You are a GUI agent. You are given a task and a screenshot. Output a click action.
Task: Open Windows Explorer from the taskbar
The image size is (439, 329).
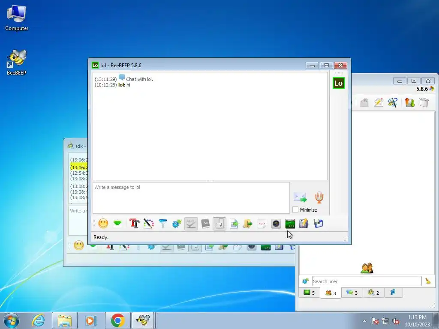click(65, 320)
